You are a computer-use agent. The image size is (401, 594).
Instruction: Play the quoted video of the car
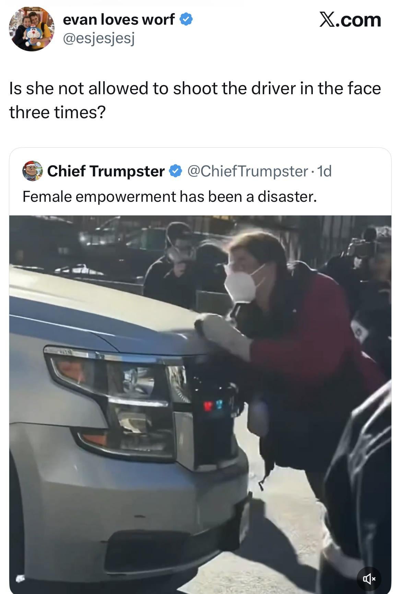pos(200,404)
